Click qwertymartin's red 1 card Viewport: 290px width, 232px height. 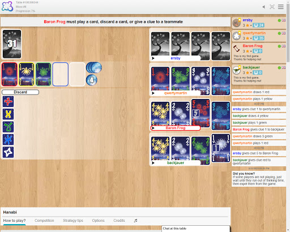pos(160,79)
